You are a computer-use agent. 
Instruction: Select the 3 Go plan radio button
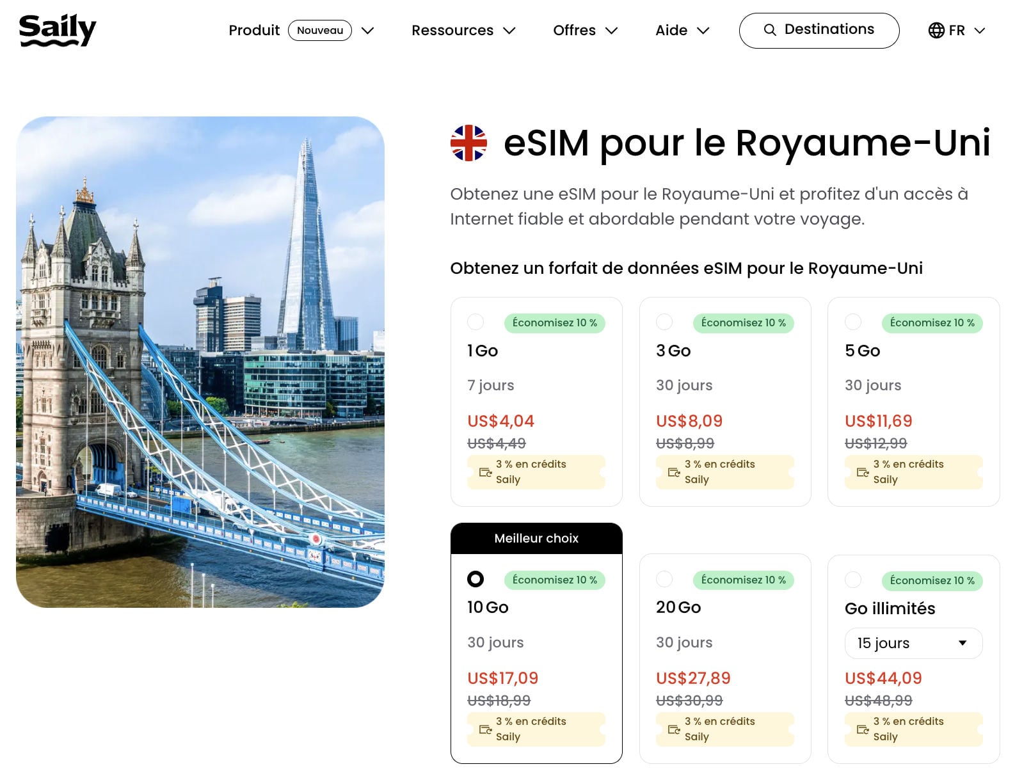tap(663, 322)
